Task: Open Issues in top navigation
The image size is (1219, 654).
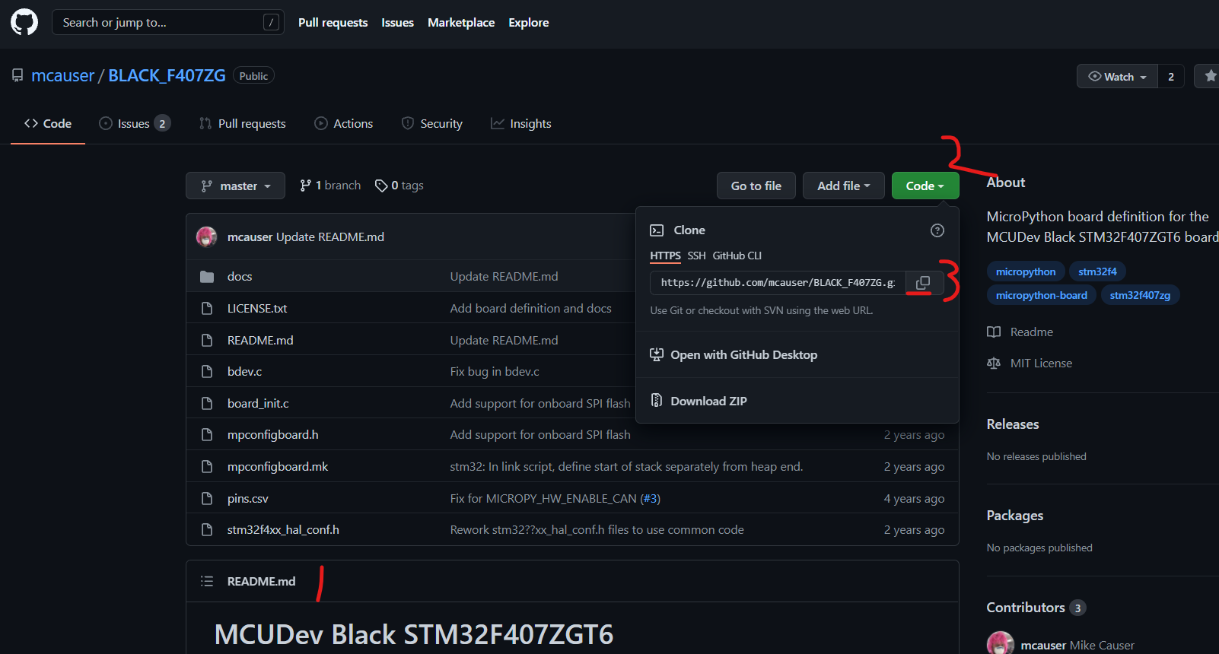Action: tap(397, 23)
